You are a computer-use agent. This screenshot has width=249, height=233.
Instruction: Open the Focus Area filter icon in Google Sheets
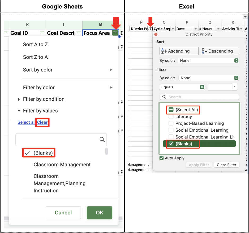tap(115, 33)
